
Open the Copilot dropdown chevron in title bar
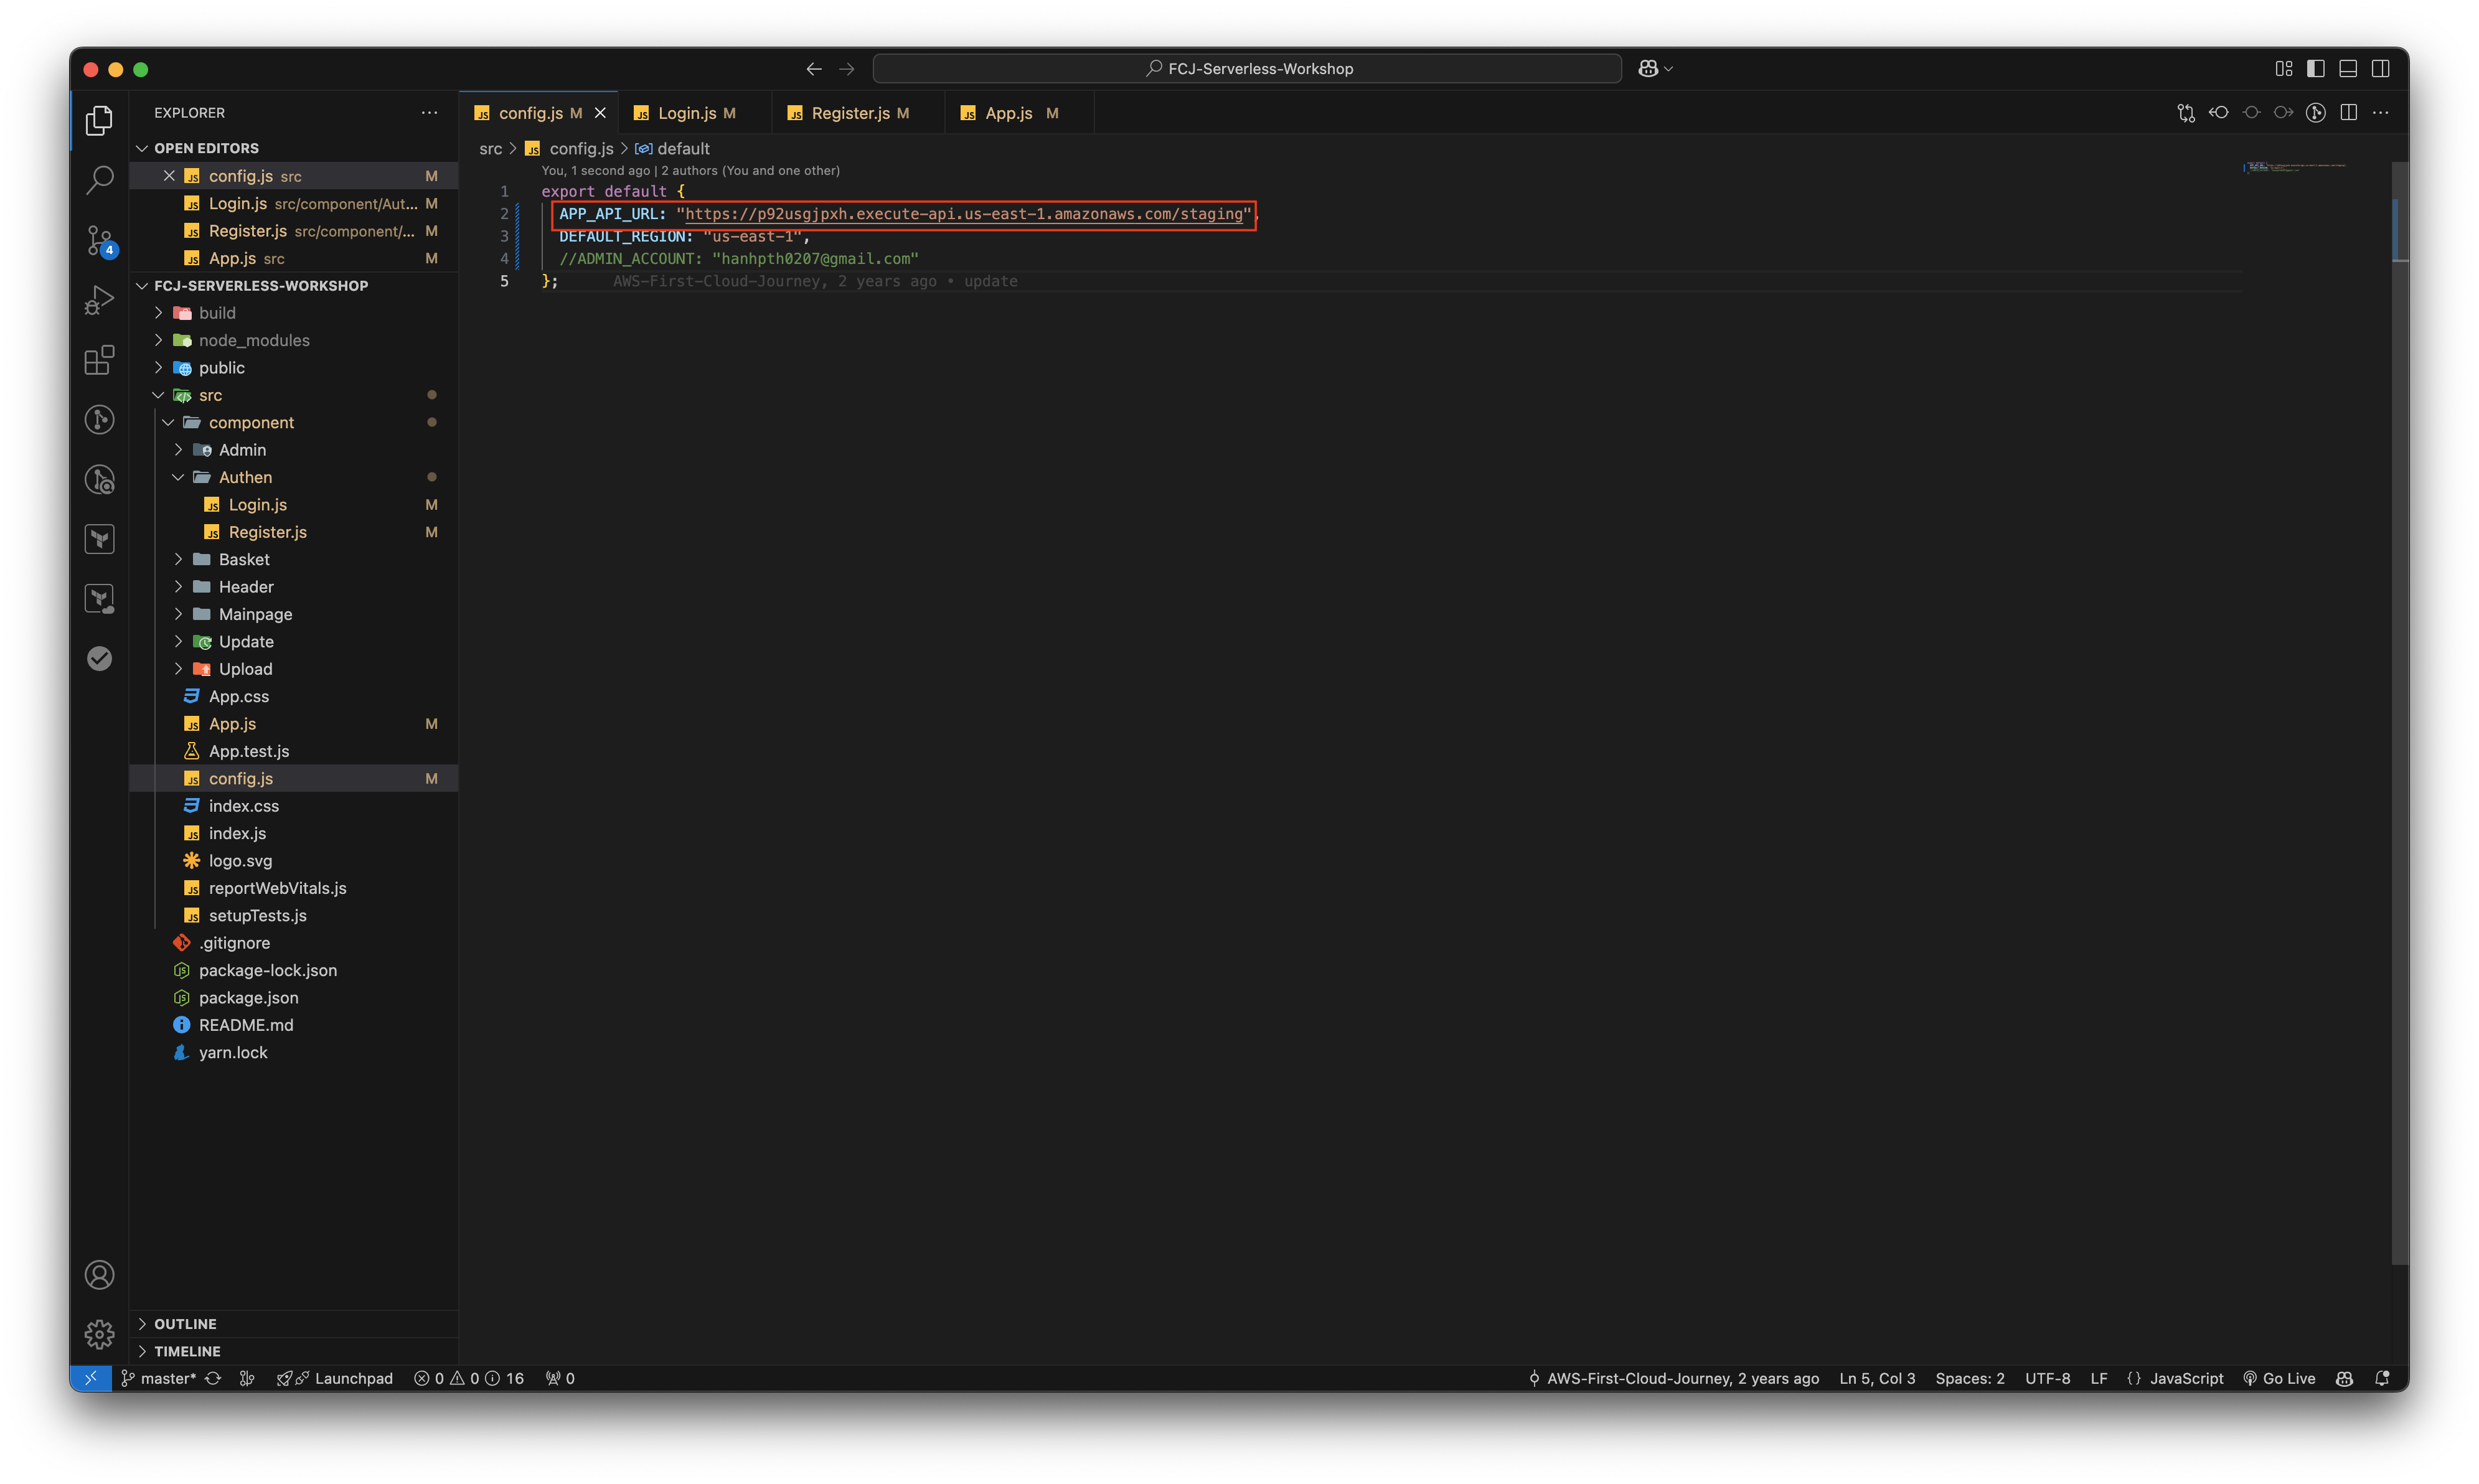coord(1669,69)
